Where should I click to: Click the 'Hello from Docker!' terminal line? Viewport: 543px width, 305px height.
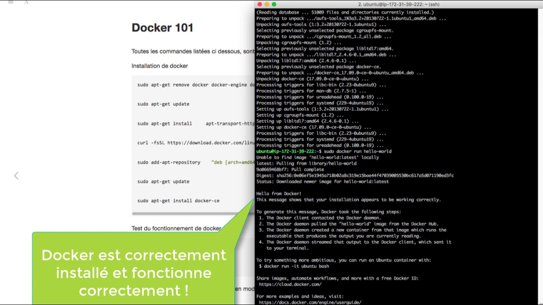coord(279,194)
